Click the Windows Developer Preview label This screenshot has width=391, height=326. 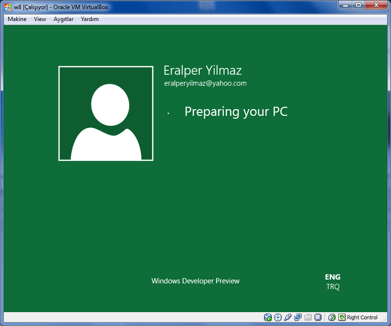[x=195, y=281]
